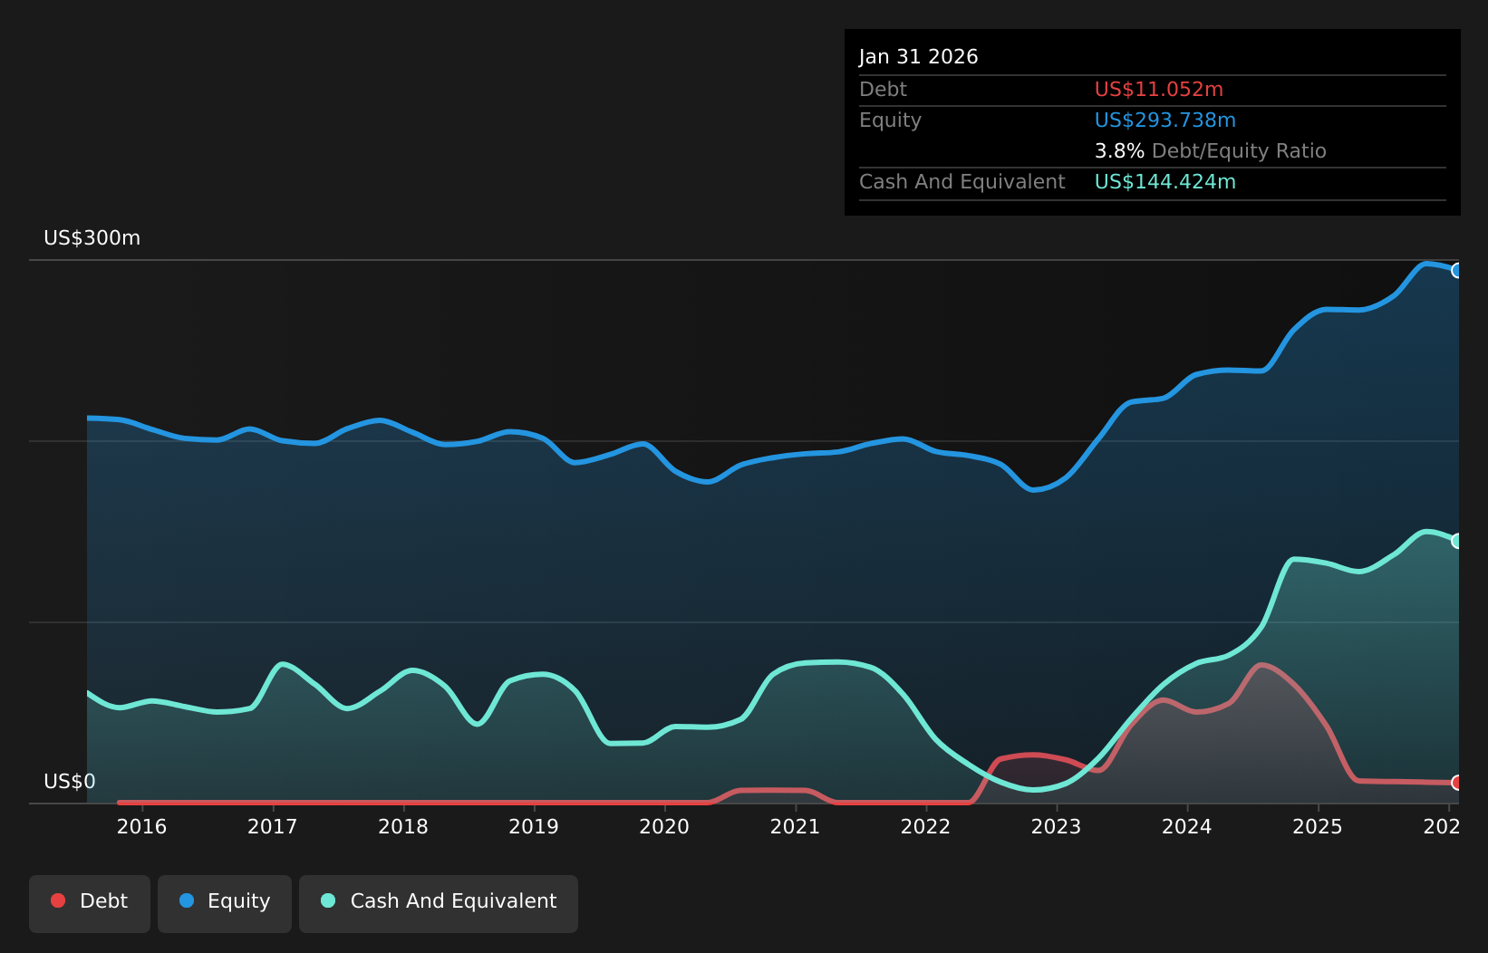Toggle the Equity legend button
1488x953 pixels.
225,903
